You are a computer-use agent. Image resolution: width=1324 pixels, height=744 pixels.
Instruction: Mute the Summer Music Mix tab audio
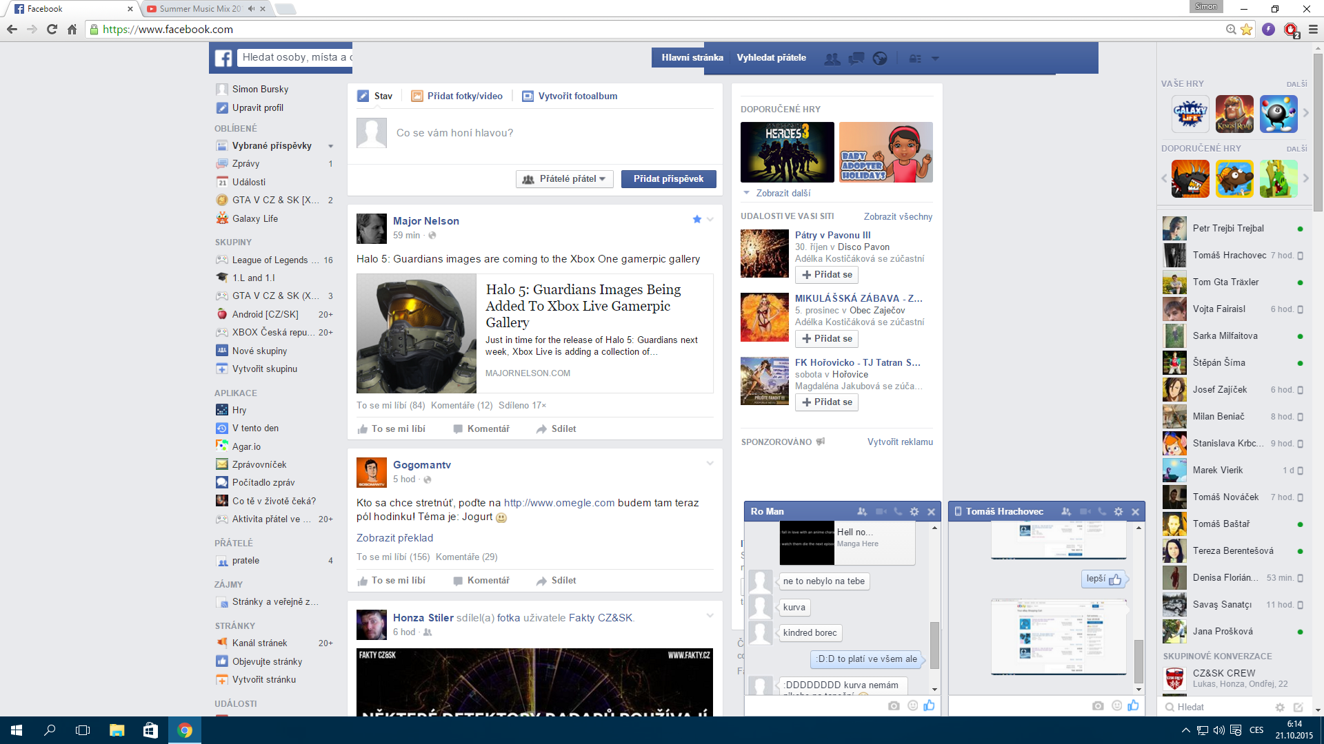252,9
